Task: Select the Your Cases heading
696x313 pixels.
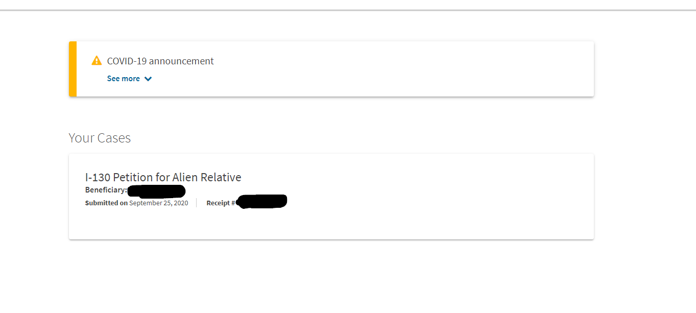Action: coord(100,138)
